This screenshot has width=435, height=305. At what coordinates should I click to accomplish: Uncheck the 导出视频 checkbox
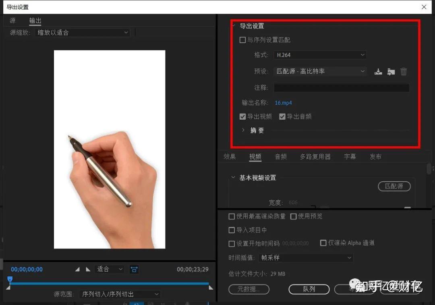point(242,116)
